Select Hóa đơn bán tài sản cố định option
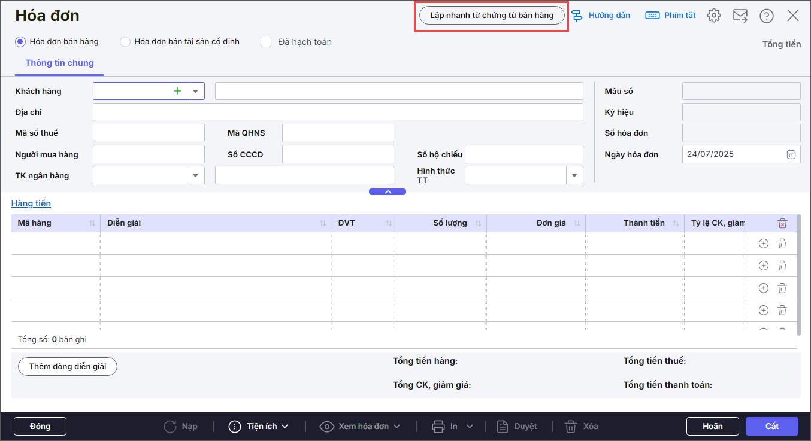 tap(125, 42)
